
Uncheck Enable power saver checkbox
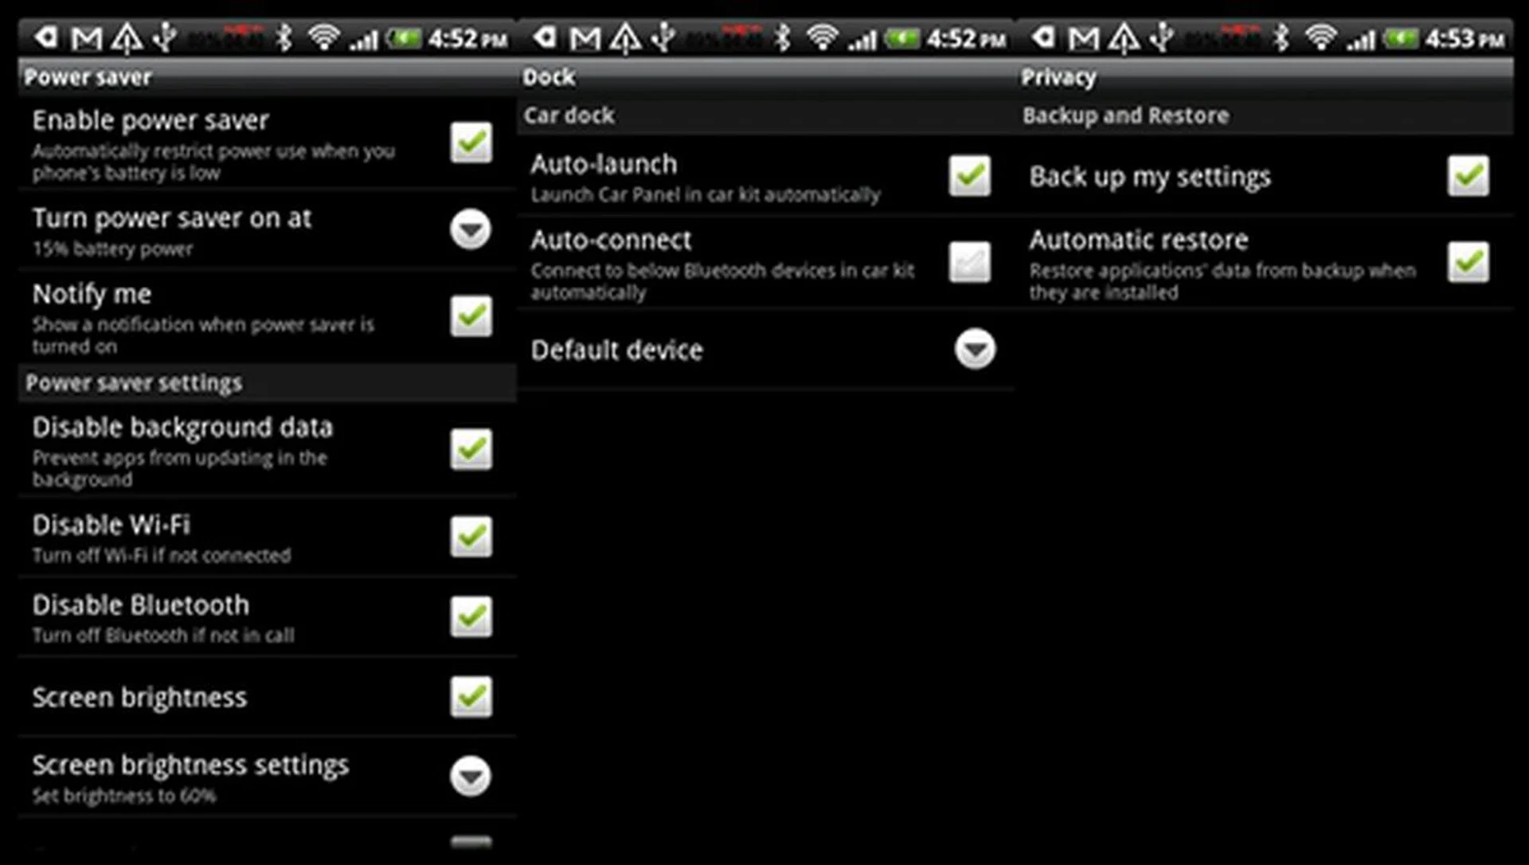click(x=471, y=143)
